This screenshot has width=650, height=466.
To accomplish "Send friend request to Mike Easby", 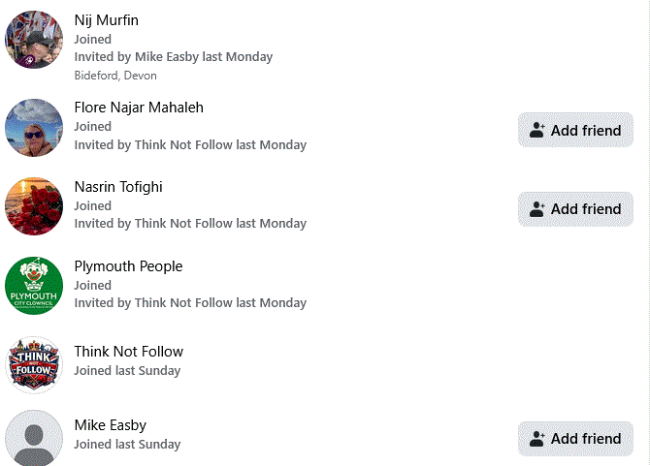I will coord(575,439).
